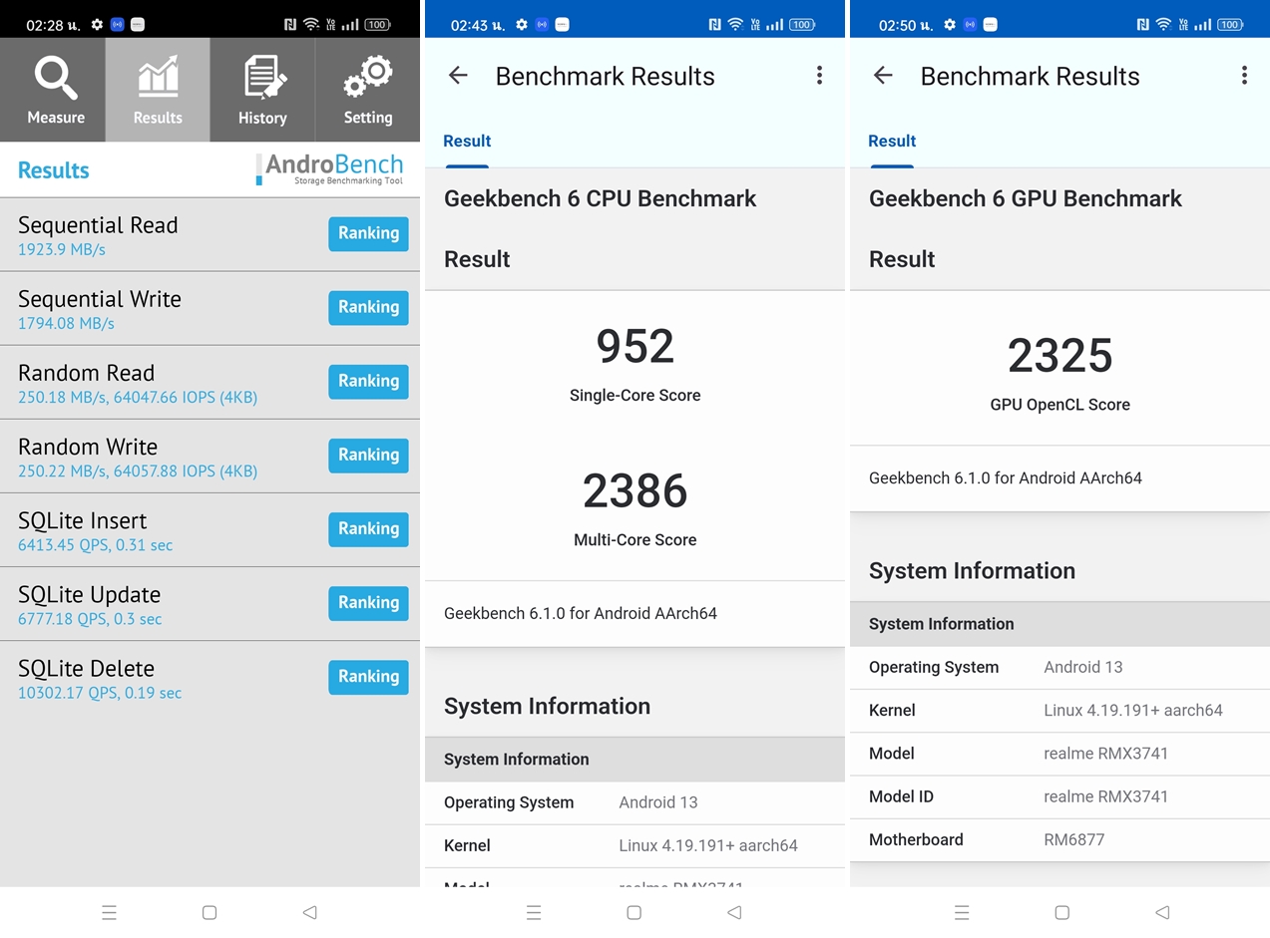Tap Kernel Linux 4.19.191+ row on GPU screen
Image resolution: width=1270 pixels, height=938 pixels.
(1059, 710)
